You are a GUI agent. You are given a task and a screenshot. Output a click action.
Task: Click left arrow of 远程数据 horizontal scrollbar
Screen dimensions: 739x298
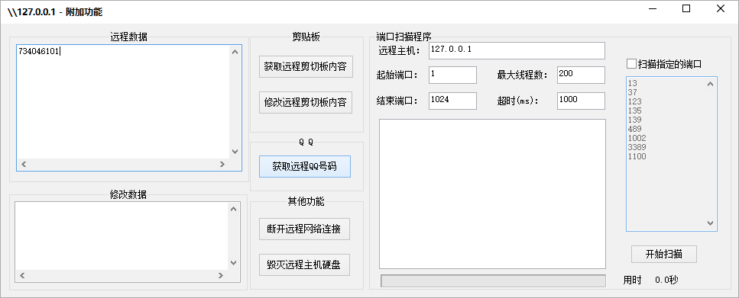pyautogui.click(x=23, y=165)
